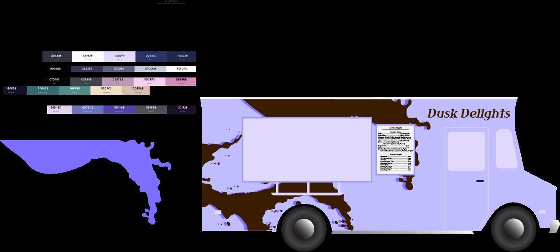Viewport: 560px width, 252px height.
Task: Click the menu board on the truck
Action: [x=395, y=149]
